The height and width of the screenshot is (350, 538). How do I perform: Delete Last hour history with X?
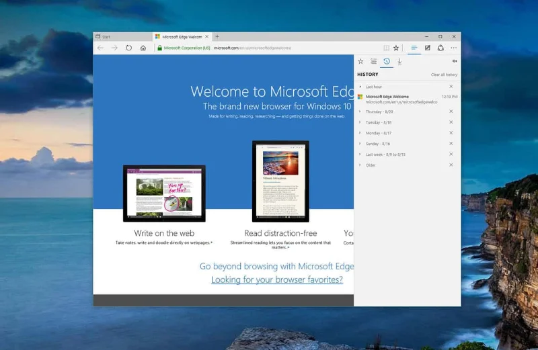point(451,87)
